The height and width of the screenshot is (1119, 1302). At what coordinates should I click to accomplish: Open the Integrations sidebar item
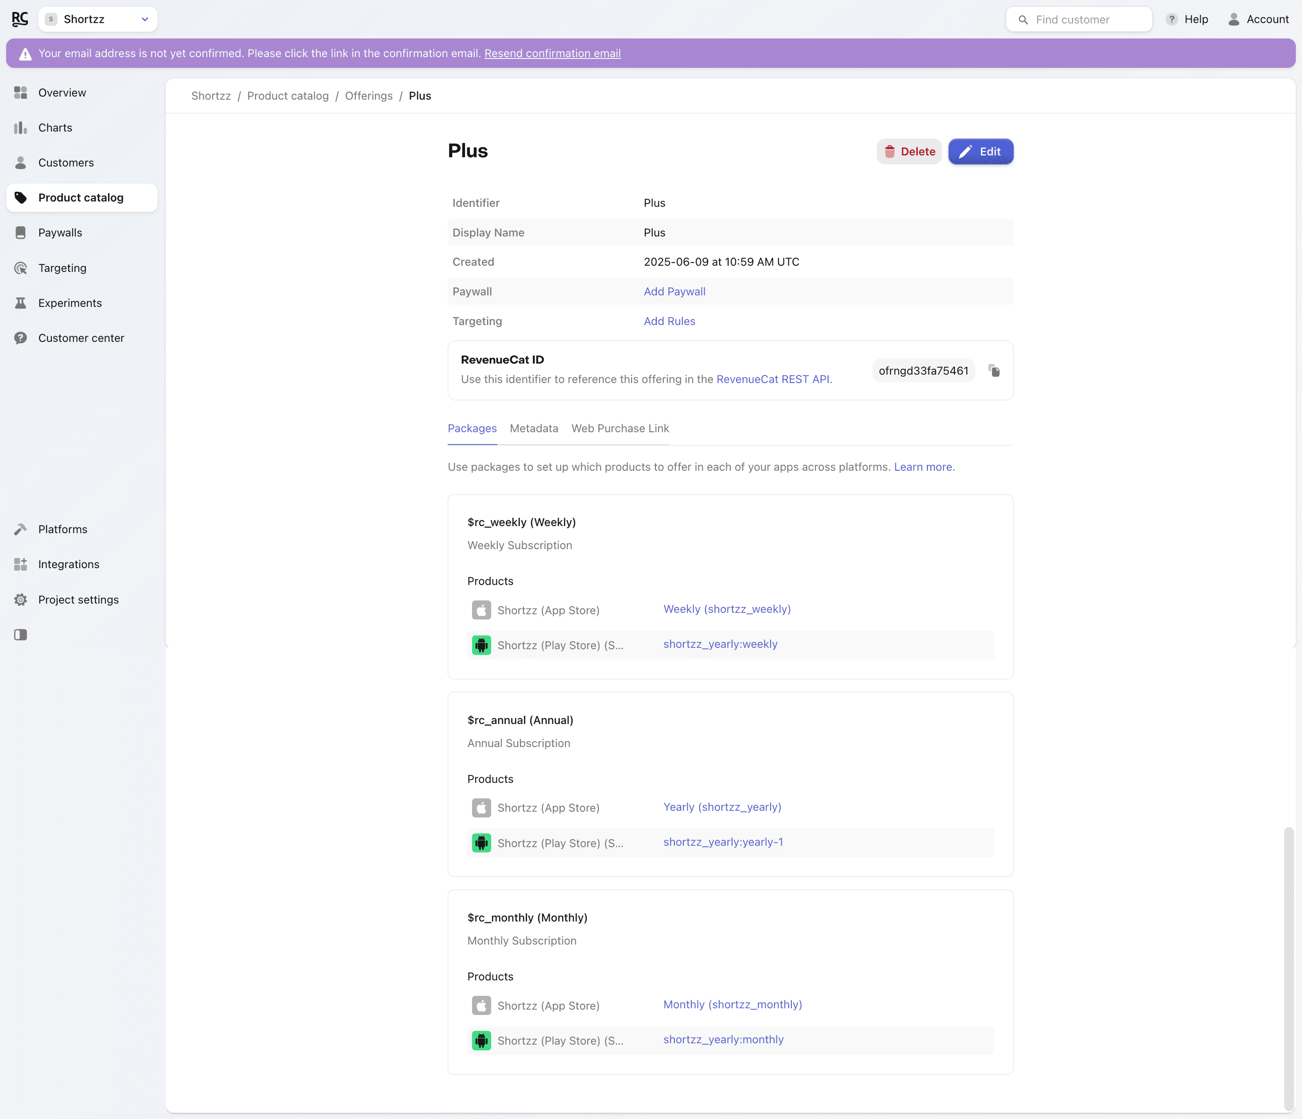(69, 564)
